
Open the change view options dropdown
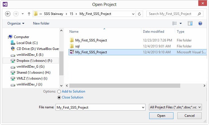tap(181, 23)
